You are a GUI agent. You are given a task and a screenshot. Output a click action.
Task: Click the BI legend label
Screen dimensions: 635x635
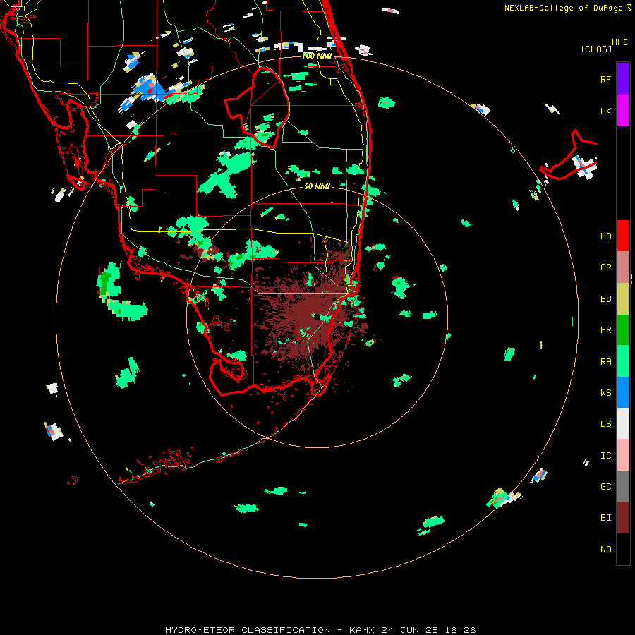[605, 518]
